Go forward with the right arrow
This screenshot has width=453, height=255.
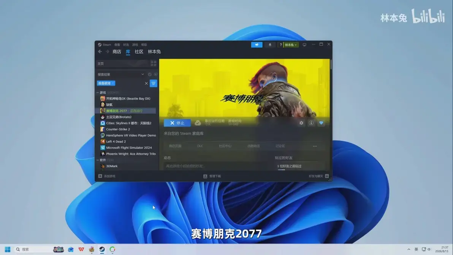(x=107, y=52)
